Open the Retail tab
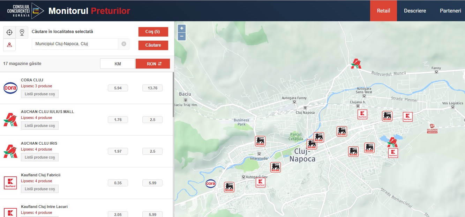465x217 pixels. [383, 11]
